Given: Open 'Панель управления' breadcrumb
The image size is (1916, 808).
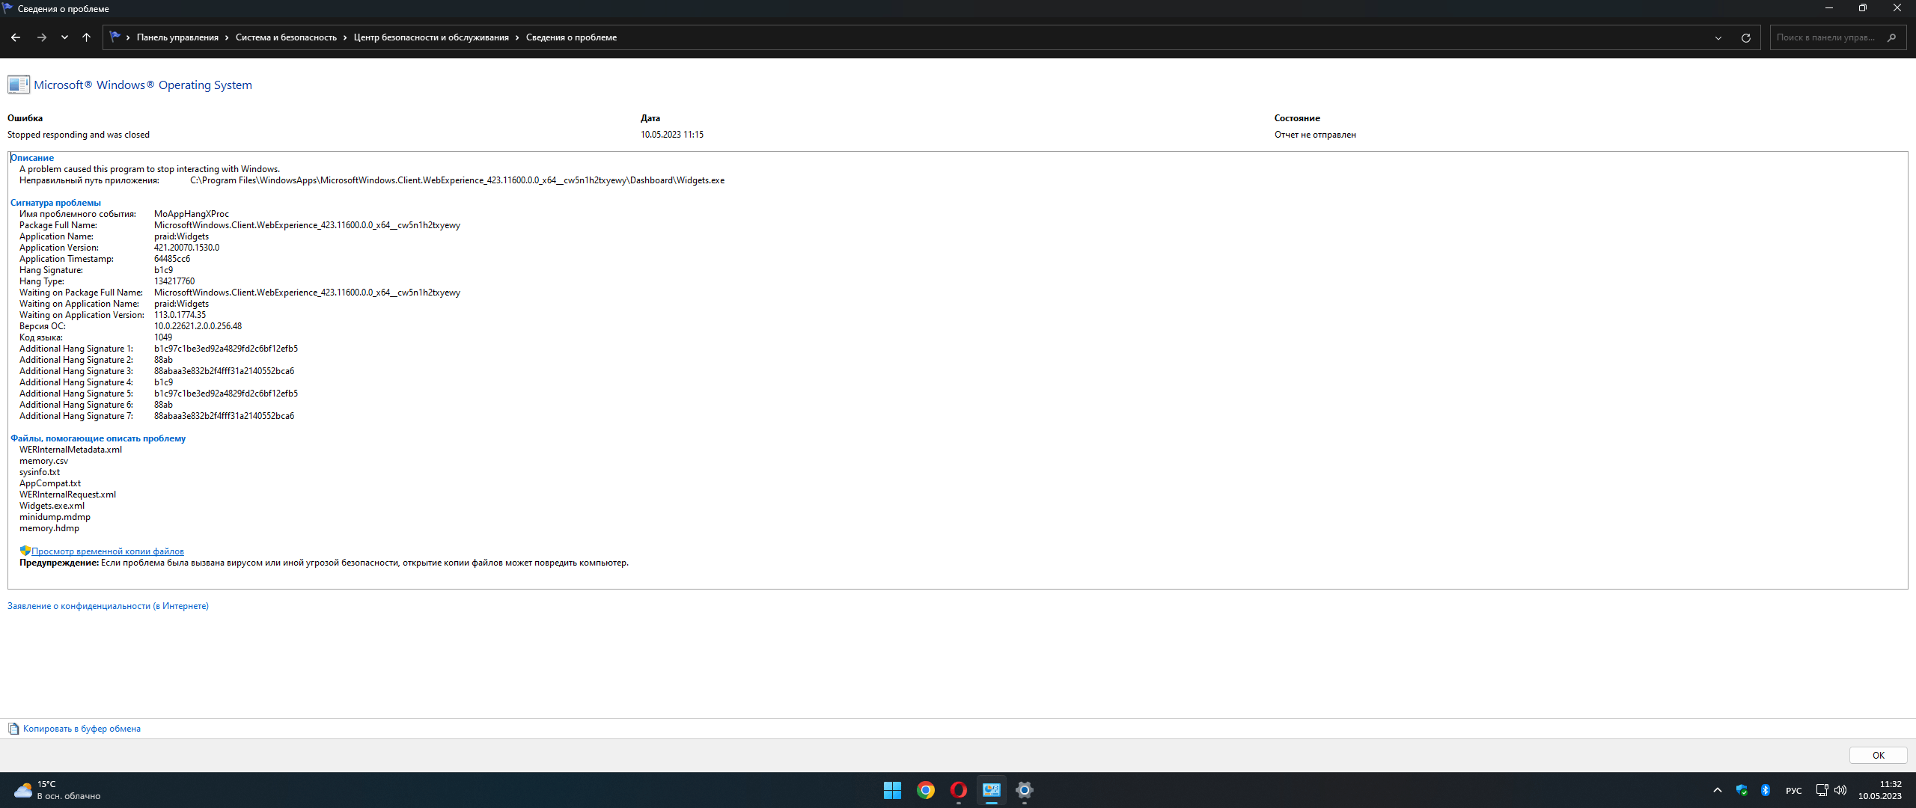Looking at the screenshot, I should point(177,37).
